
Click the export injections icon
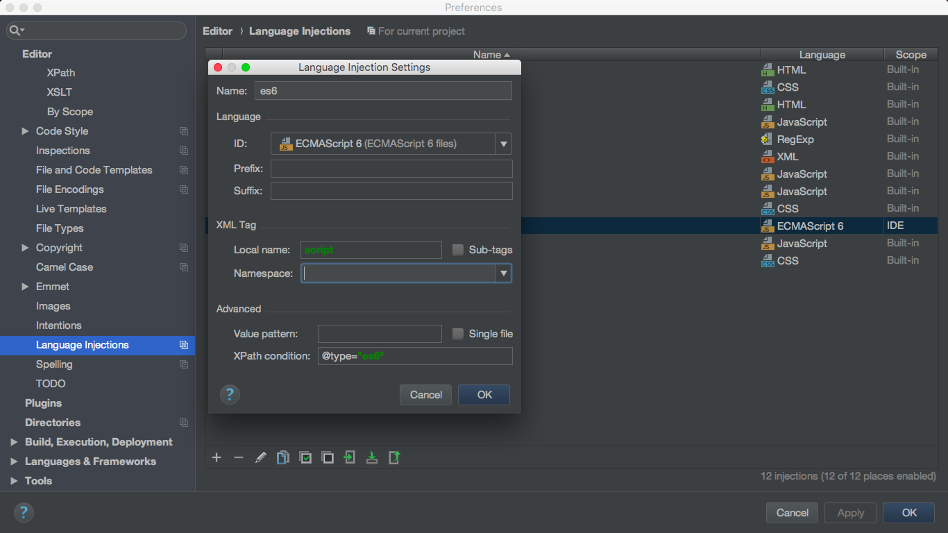tap(394, 457)
